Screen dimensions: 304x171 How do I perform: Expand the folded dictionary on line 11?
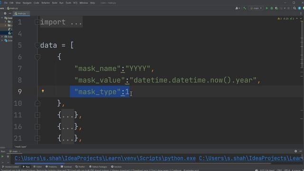[38, 115]
